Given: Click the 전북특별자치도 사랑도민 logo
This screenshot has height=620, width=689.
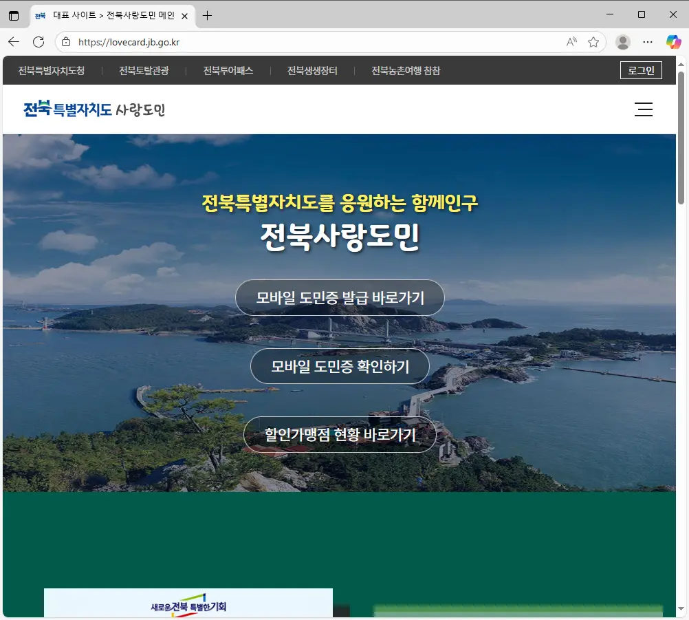Looking at the screenshot, I should pos(94,109).
